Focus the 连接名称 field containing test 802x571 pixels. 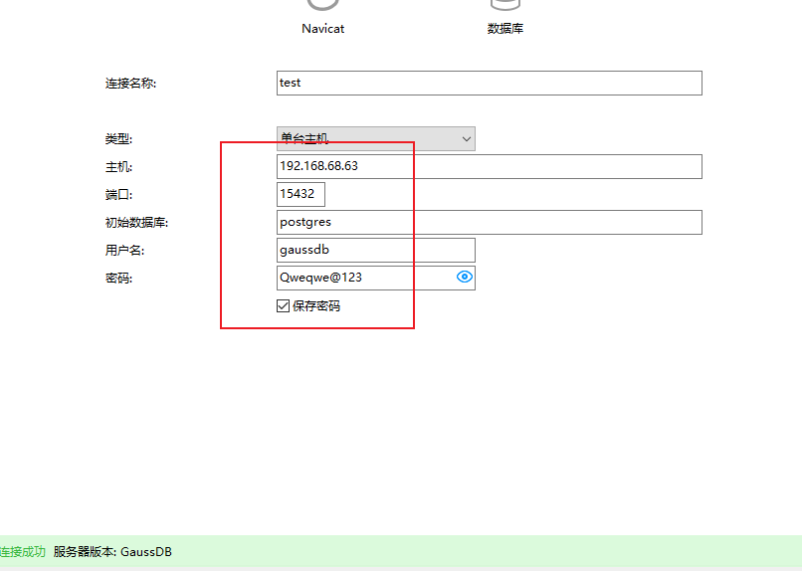[x=489, y=83]
